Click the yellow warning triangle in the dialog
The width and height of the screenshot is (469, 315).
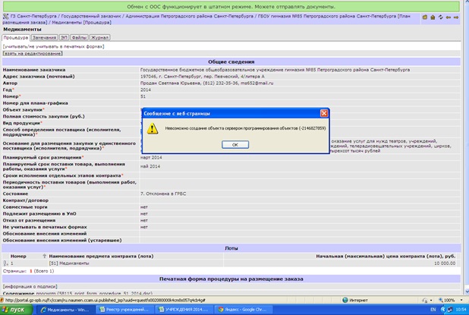point(153,128)
